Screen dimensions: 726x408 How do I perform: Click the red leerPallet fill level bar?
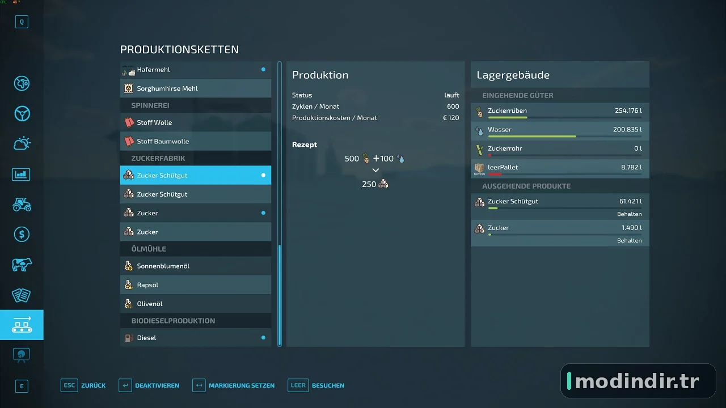pyautogui.click(x=565, y=175)
